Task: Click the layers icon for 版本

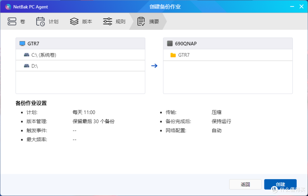Action: 74,21
